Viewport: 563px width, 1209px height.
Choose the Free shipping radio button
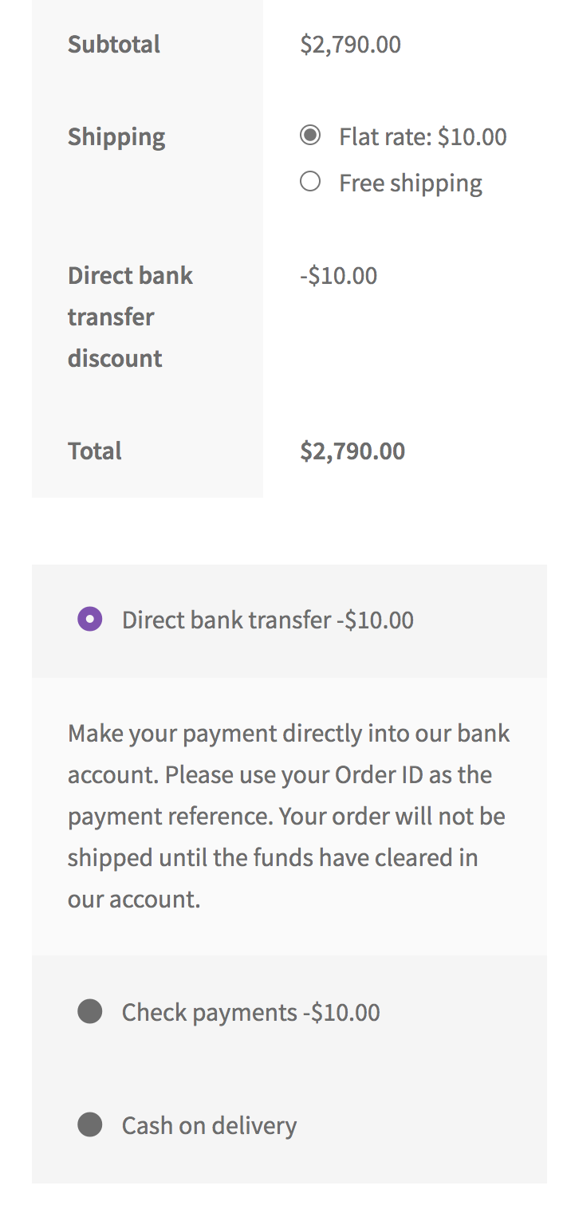point(310,182)
